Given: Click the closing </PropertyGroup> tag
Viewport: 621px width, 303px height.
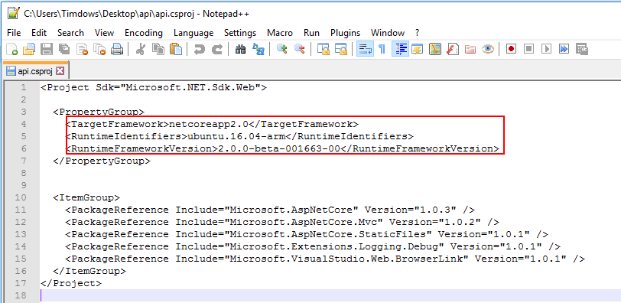Looking at the screenshot, I should [102, 161].
